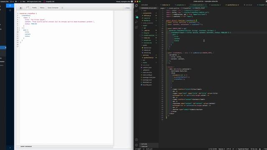Open apolloClient.js in the Explorer tree
This screenshot has height=150, width=267.
pyautogui.click(x=149, y=57)
